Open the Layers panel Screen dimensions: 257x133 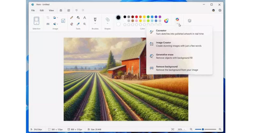point(189,21)
